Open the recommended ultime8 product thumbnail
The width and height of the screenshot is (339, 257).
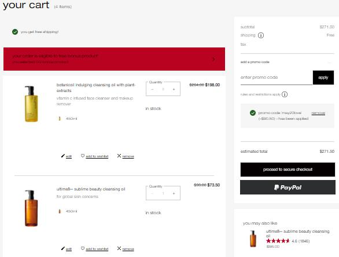pos(253,238)
